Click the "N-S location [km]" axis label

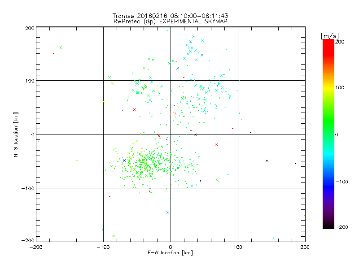click(x=16, y=134)
